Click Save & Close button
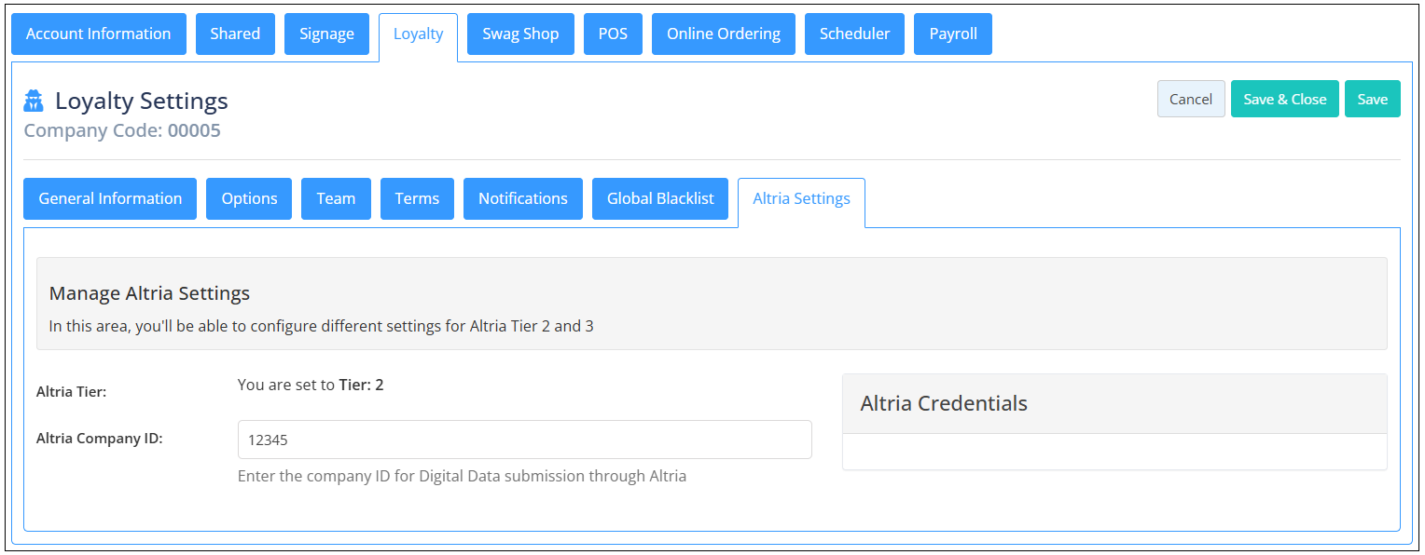1425x555 pixels. click(1285, 99)
